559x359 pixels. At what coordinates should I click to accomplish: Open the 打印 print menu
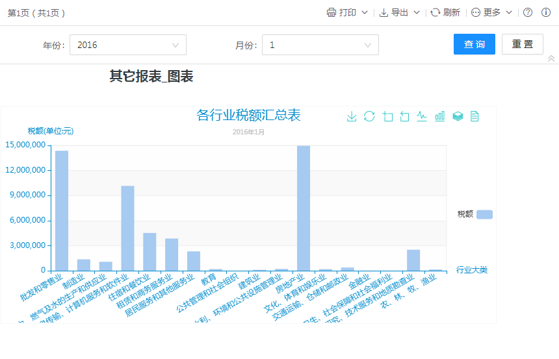point(347,12)
